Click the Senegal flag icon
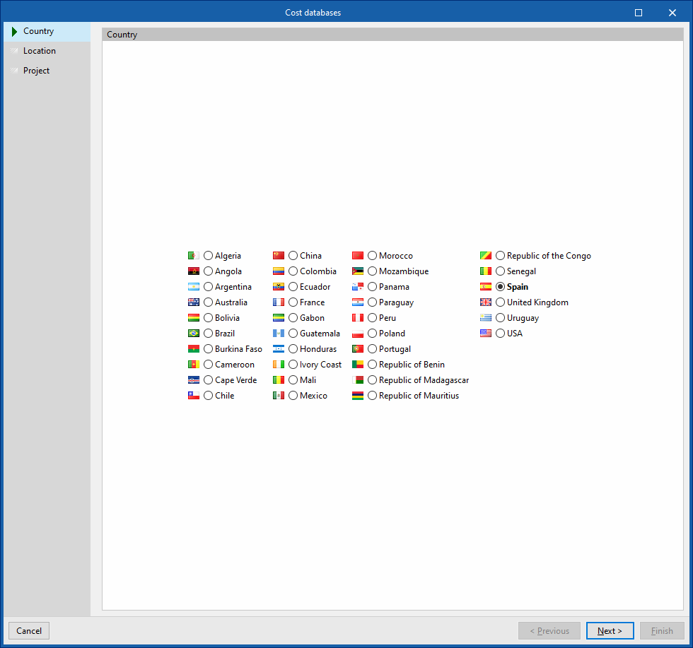This screenshot has width=693, height=648. (486, 271)
